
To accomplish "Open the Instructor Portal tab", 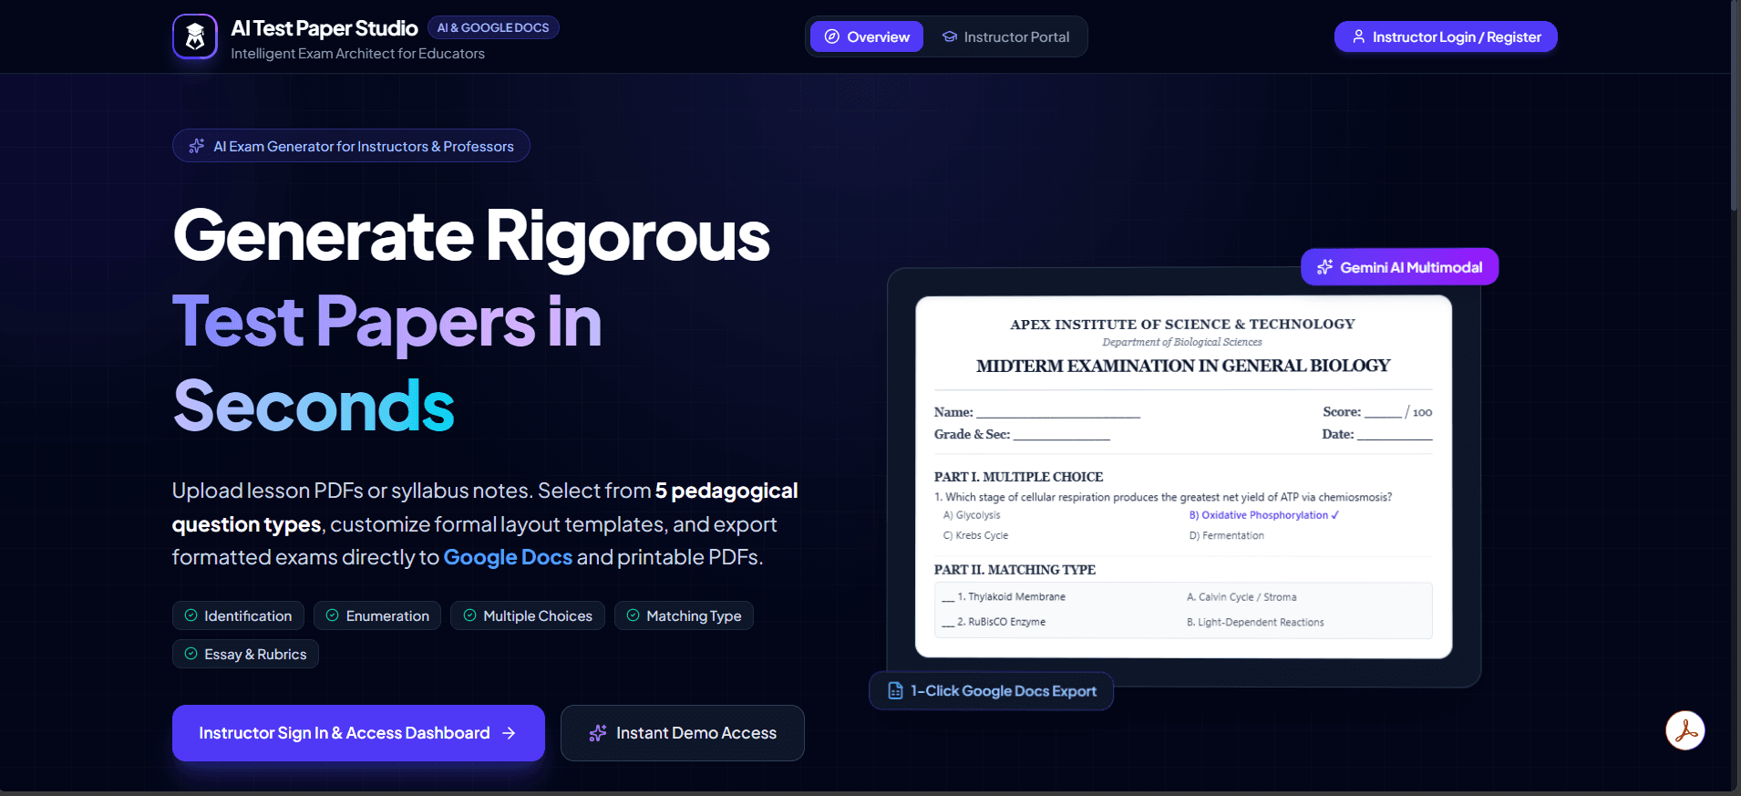I will pos(1006,36).
